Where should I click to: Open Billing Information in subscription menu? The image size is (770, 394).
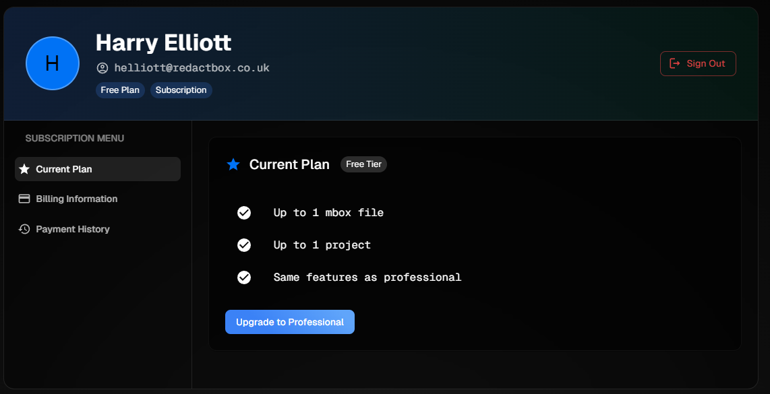98,199
